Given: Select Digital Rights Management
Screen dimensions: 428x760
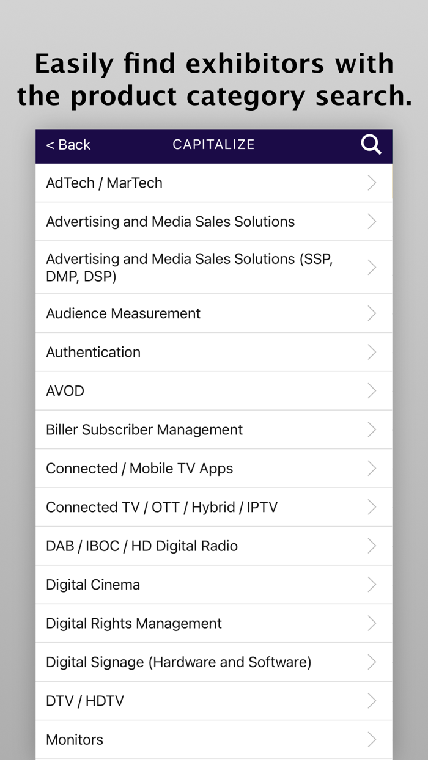Looking at the screenshot, I should point(214,623).
